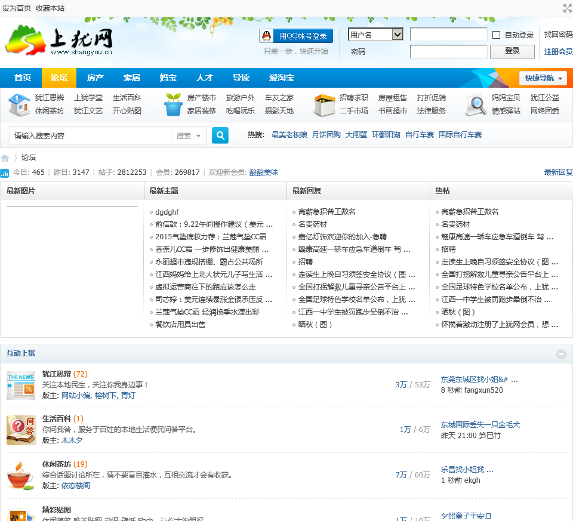Open the 导读 navigation item

[241, 78]
